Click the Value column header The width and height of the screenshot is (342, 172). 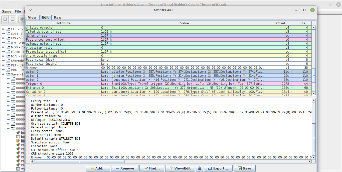click(x=184, y=23)
